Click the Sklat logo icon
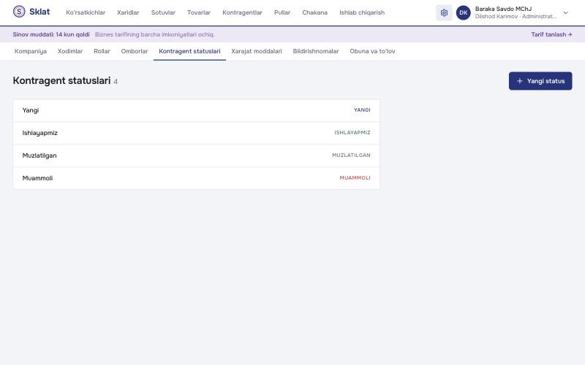Screen dimensions: 585x365 tap(19, 12)
